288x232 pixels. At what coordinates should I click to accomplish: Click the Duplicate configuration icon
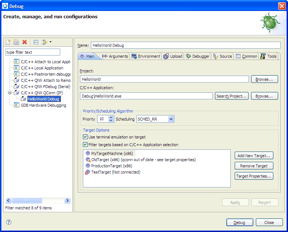point(16,42)
